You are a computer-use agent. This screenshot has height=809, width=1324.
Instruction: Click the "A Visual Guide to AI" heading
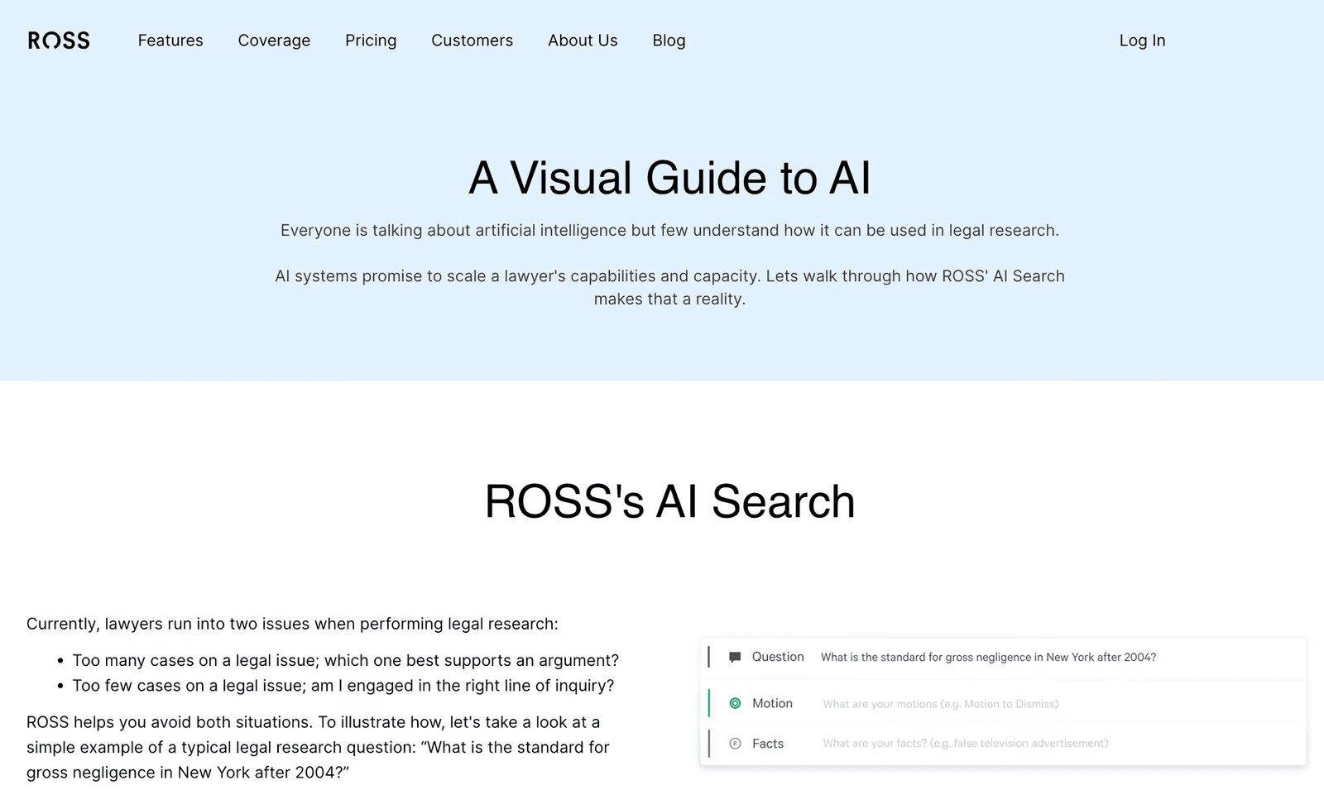tap(669, 178)
